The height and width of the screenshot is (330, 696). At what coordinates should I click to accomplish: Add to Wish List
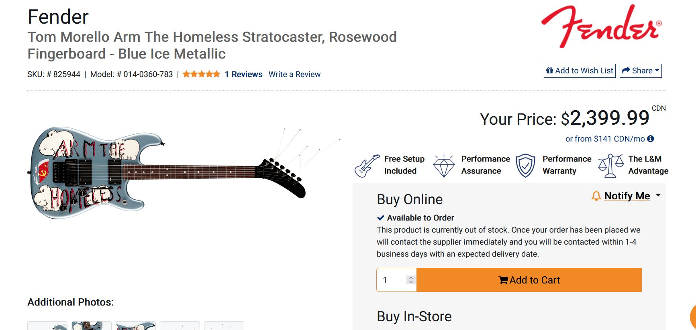(580, 71)
